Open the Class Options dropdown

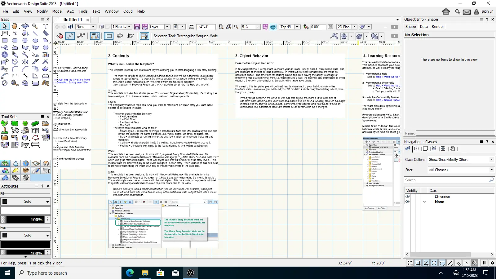460,160
